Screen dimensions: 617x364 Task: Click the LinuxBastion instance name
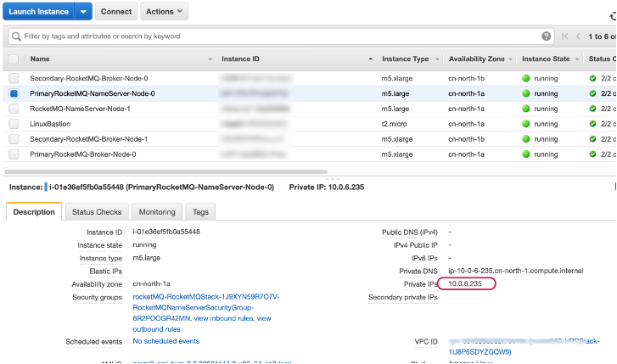click(x=50, y=124)
